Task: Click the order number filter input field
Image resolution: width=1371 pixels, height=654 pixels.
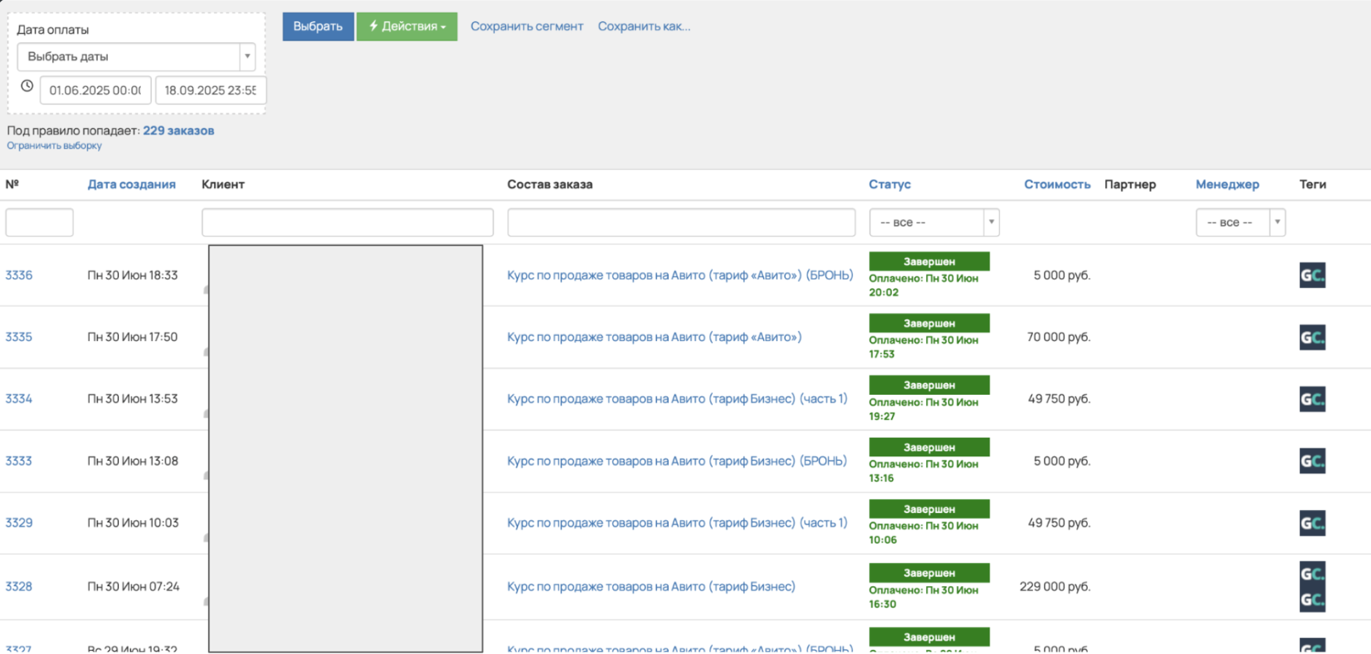Action: [39, 222]
